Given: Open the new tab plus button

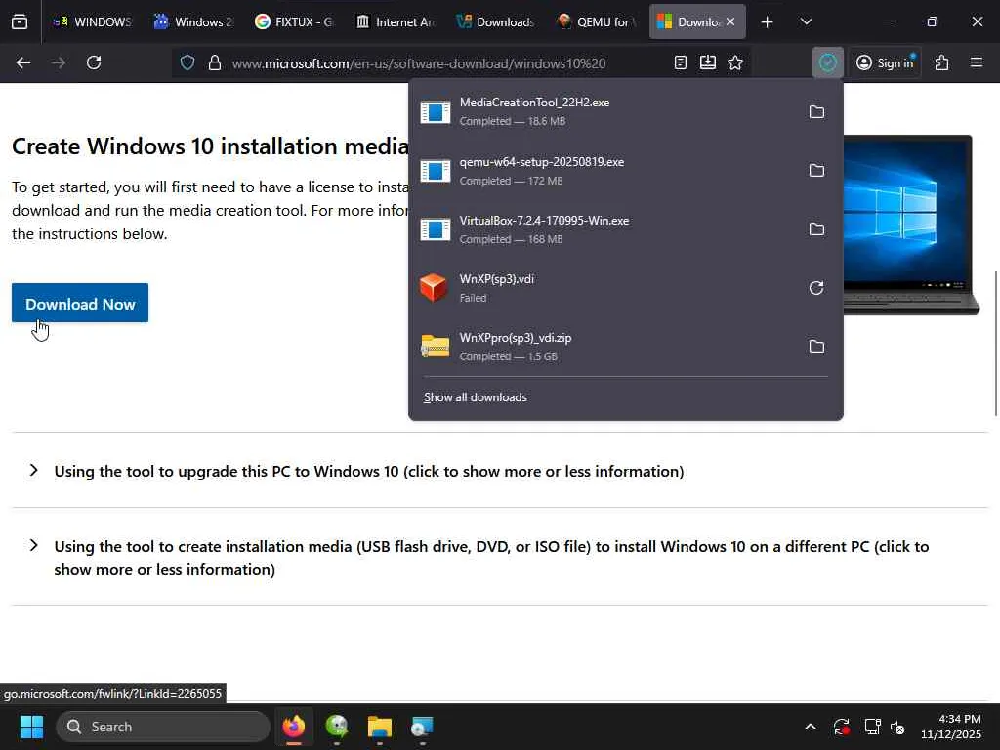Looking at the screenshot, I should pos(768,22).
